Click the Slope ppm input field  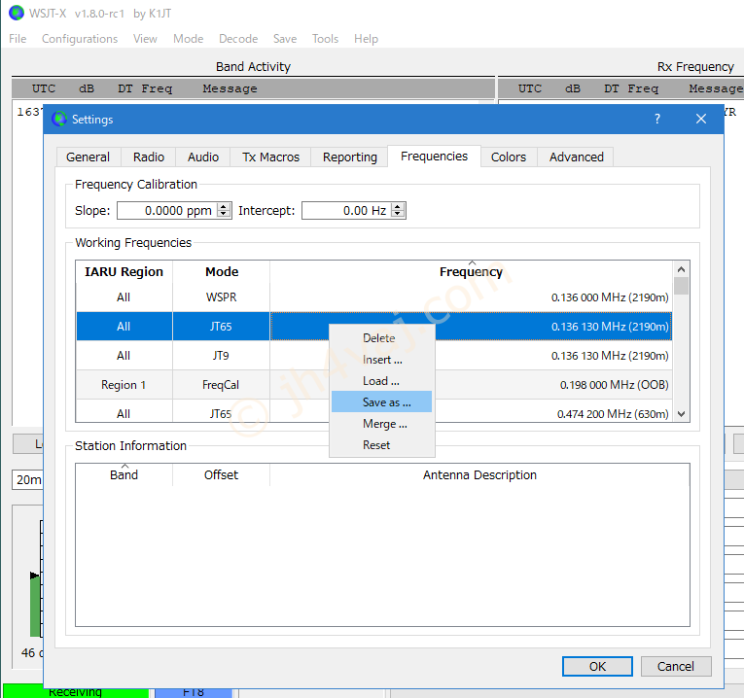point(168,211)
